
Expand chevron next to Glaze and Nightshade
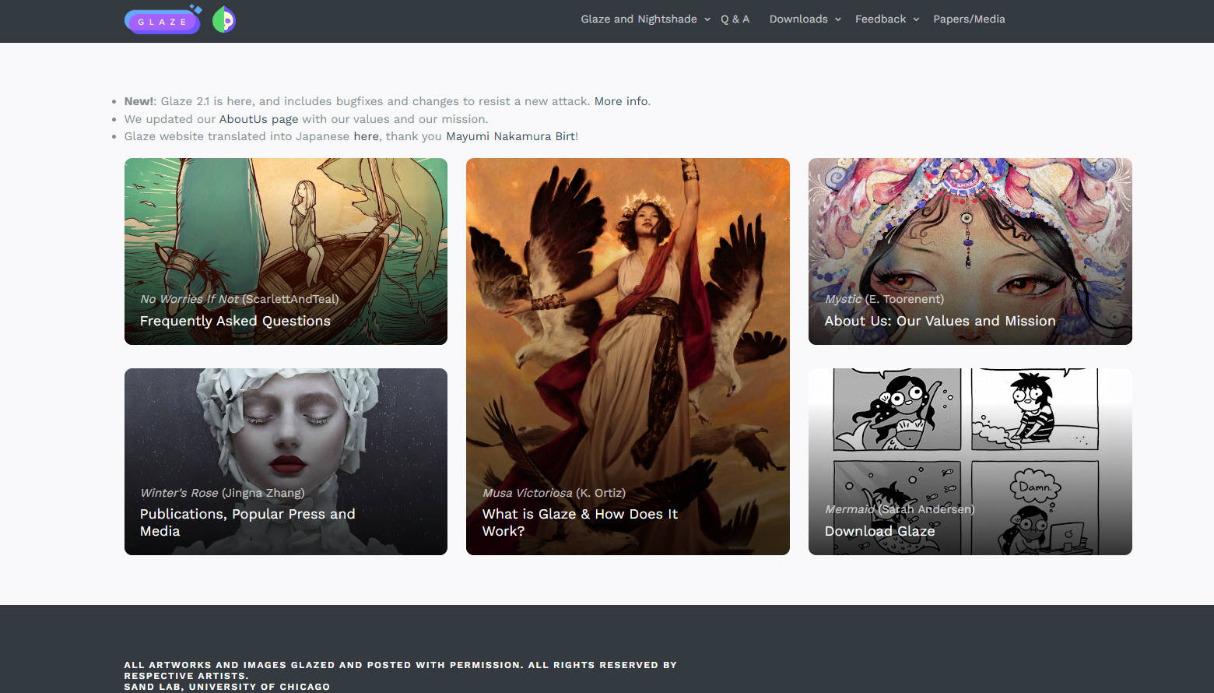pyautogui.click(x=707, y=19)
